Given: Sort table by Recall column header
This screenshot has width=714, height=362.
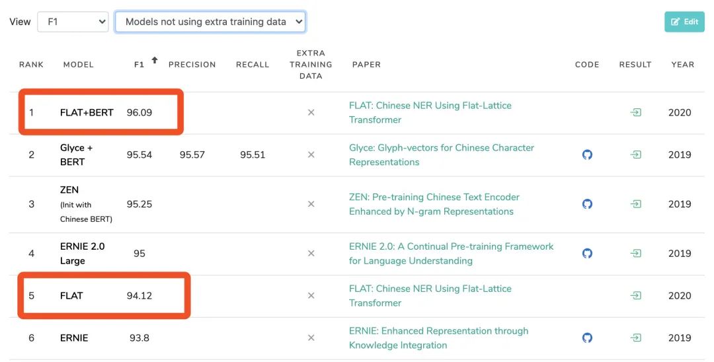Looking at the screenshot, I should pos(253,64).
